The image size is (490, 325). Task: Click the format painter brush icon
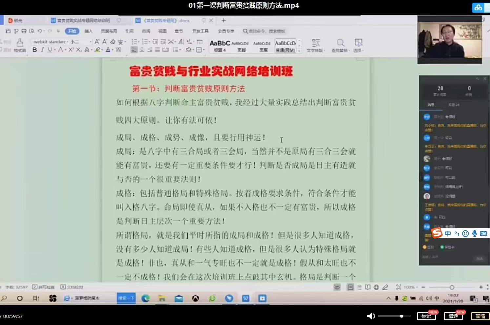(20, 45)
